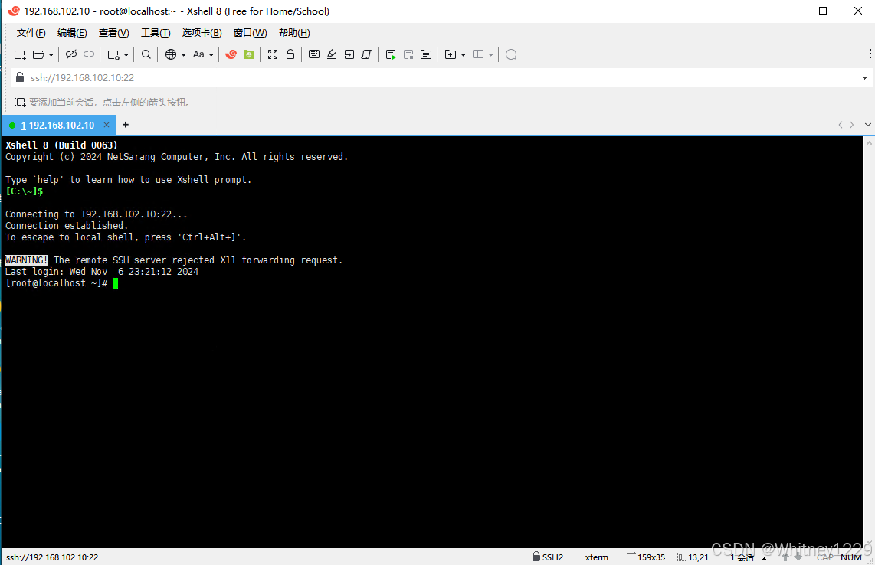Add a new tab with plus button
Viewport: 875px width, 565px height.
tap(126, 124)
